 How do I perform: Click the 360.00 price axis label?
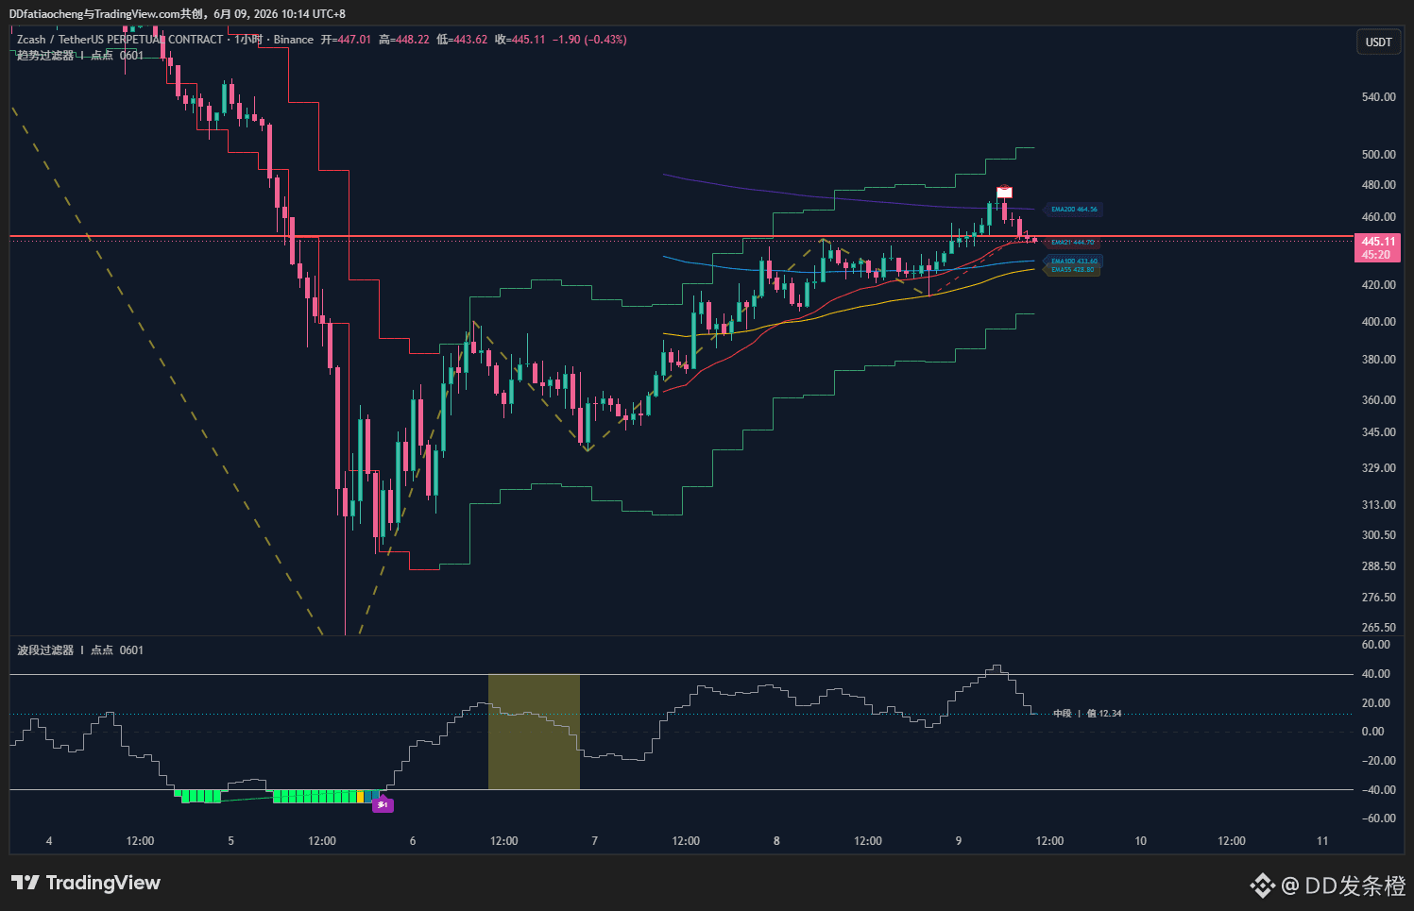point(1378,400)
